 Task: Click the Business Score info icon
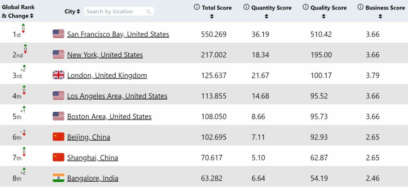360,7
